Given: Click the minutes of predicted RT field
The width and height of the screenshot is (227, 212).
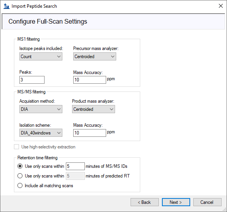Looking at the screenshot, I should (x=75, y=176).
